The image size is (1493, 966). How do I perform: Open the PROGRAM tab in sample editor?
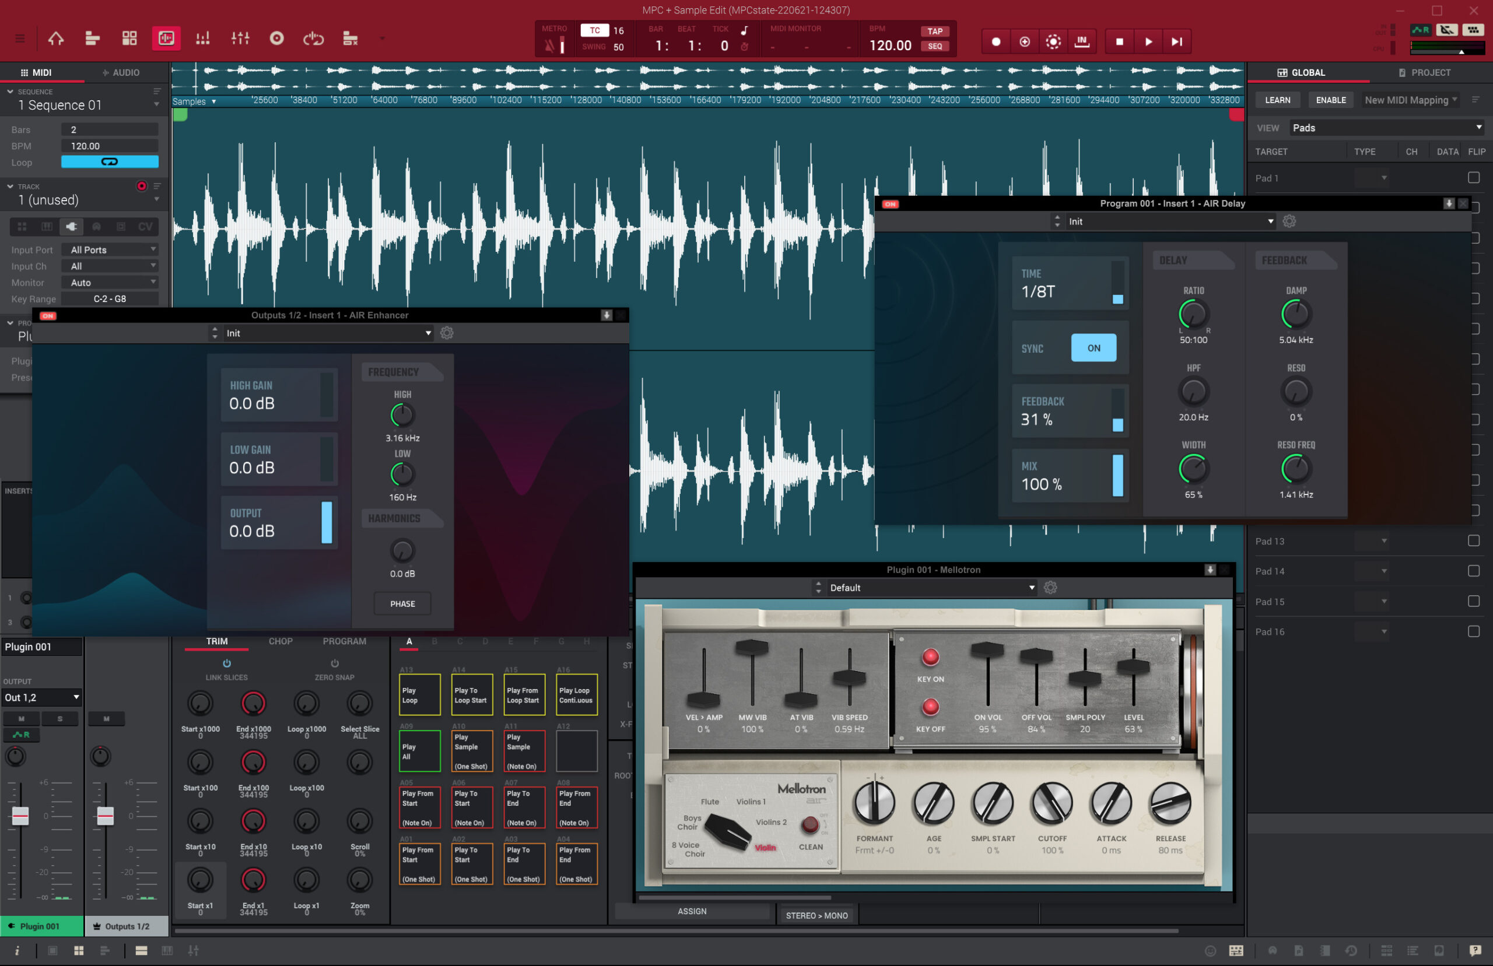point(345,642)
